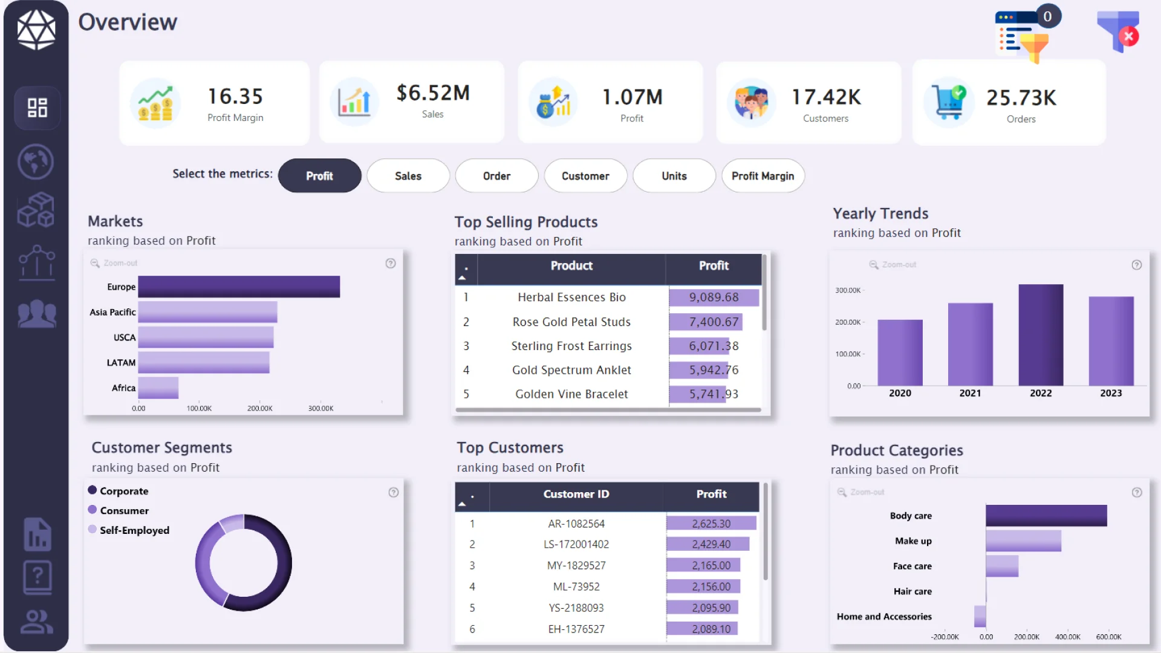Open the customers group page icon

click(37, 313)
